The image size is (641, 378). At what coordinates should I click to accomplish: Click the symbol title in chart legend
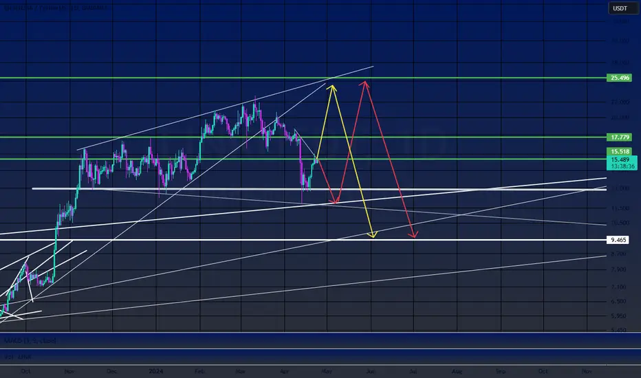point(57,8)
